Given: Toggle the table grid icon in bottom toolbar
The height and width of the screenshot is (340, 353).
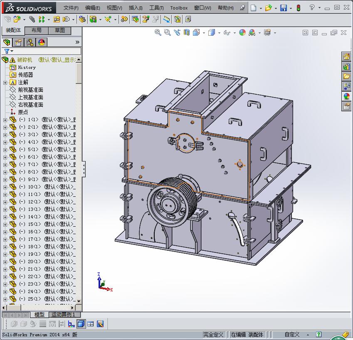Looking at the screenshot, I should (x=91, y=324).
